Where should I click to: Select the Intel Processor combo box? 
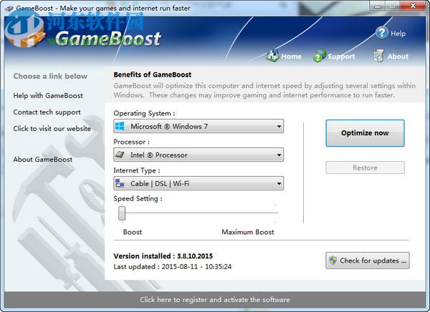pyautogui.click(x=199, y=155)
